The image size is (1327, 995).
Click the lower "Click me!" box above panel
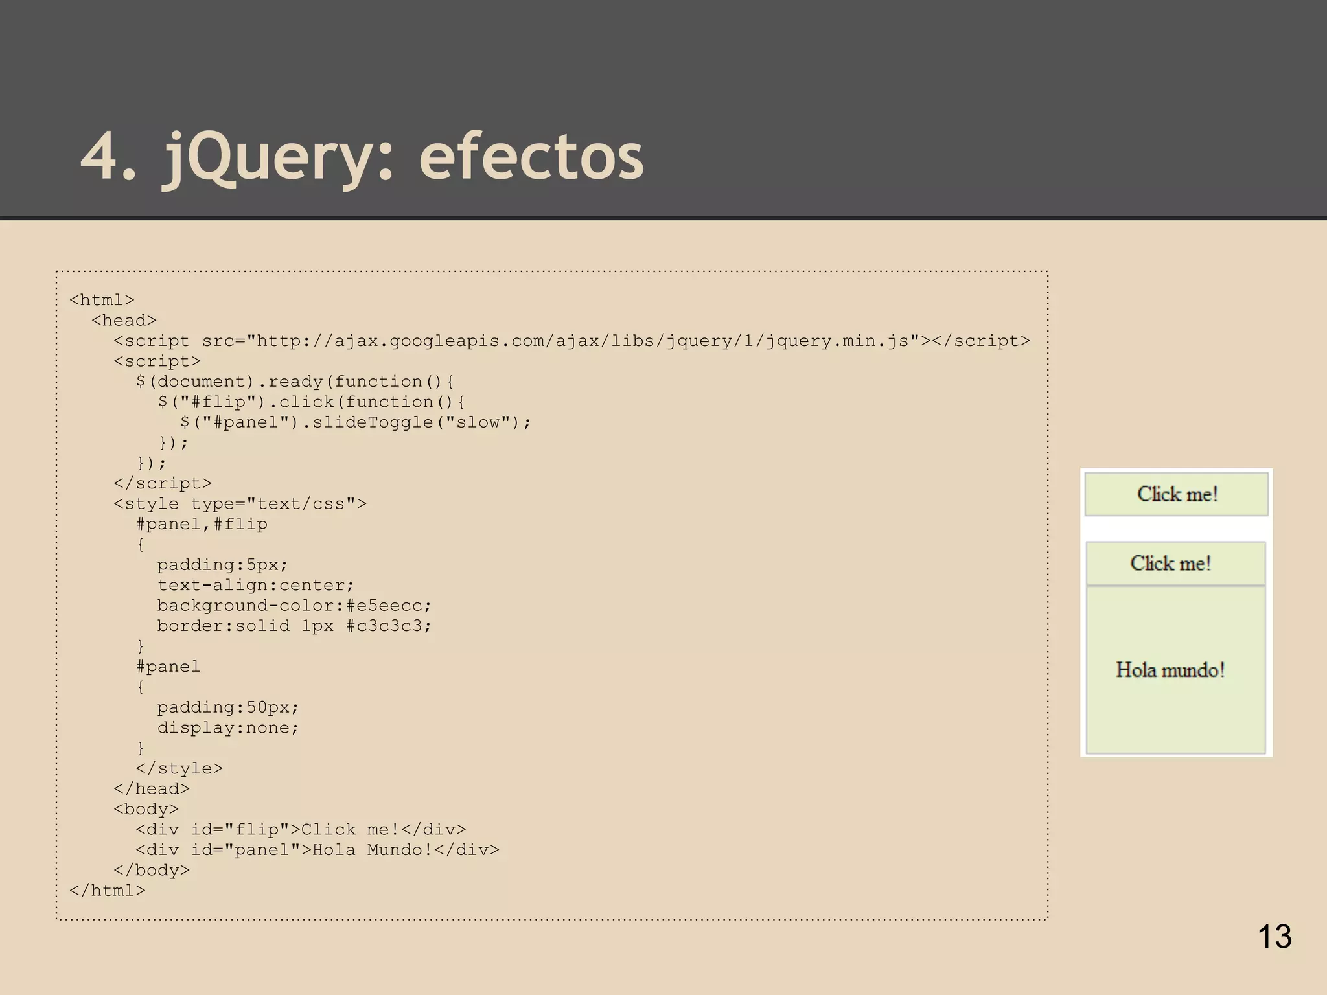pos(1175,564)
